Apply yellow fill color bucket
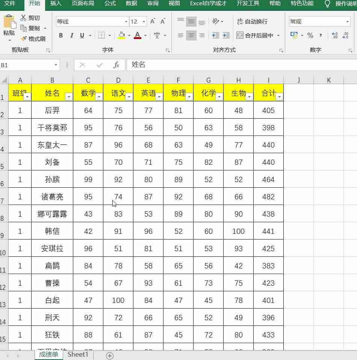 click(x=122, y=35)
